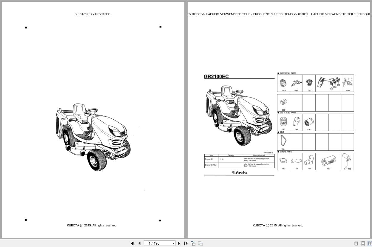372x247 pixels.
Task: Click hose part 140
Action: point(297,161)
